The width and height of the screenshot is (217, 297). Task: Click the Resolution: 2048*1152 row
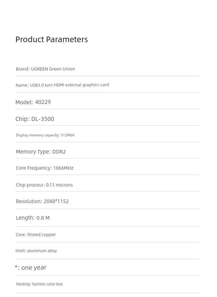[x=42, y=201]
